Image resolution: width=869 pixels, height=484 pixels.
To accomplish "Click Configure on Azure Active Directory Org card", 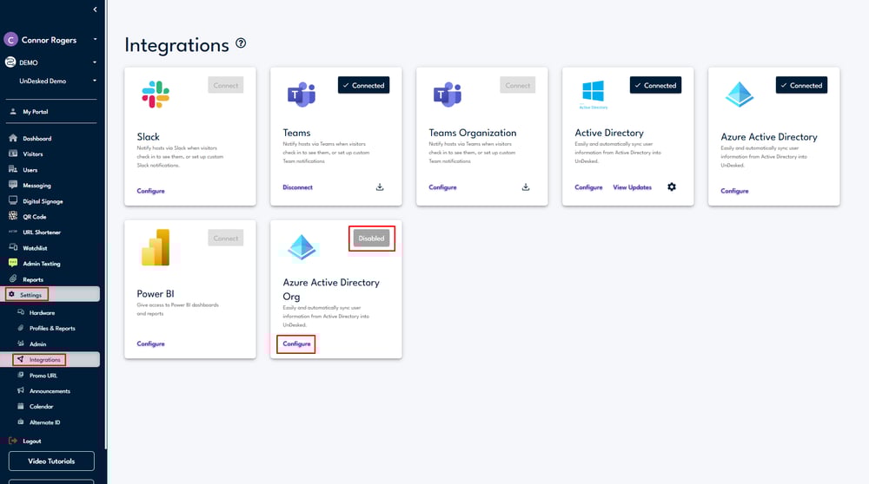I will click(x=296, y=344).
